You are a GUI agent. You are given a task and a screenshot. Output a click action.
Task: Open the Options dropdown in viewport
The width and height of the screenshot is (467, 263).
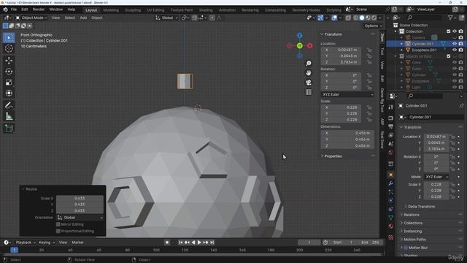pos(373,26)
